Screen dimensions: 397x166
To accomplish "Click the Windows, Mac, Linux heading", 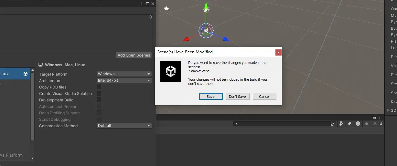I will coord(65,65).
